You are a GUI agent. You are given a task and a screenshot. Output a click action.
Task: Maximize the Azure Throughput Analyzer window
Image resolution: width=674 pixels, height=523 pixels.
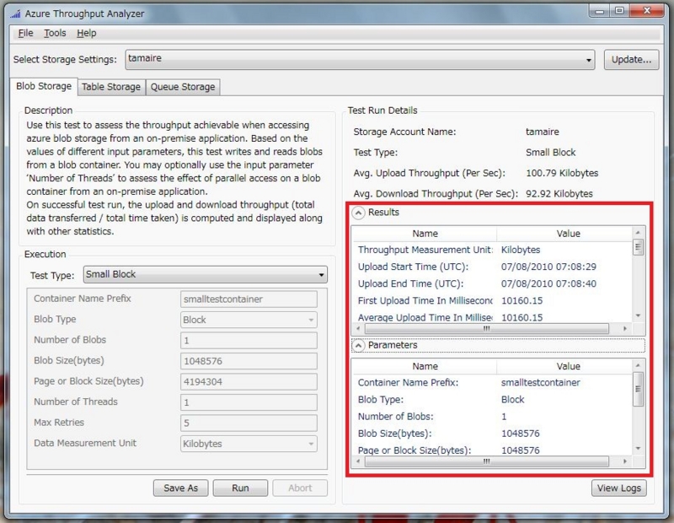pos(619,11)
